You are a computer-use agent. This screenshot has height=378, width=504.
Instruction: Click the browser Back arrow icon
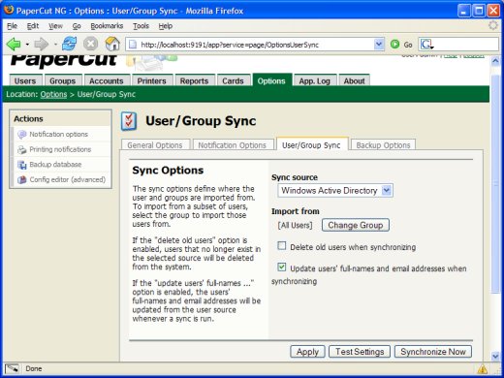pyautogui.click(x=14, y=44)
